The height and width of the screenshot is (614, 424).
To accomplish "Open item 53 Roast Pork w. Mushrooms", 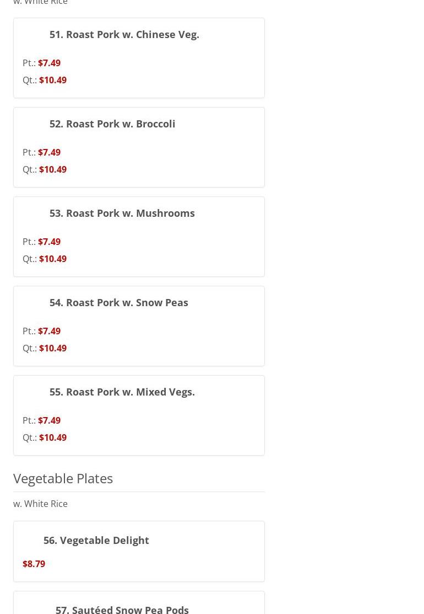I will coord(122,213).
